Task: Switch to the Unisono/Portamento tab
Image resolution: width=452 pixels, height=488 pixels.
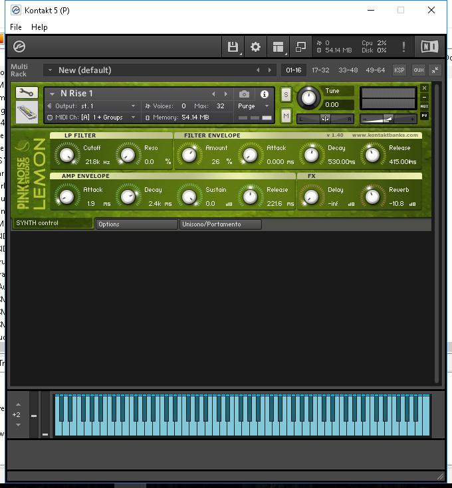Action: pyautogui.click(x=220, y=224)
